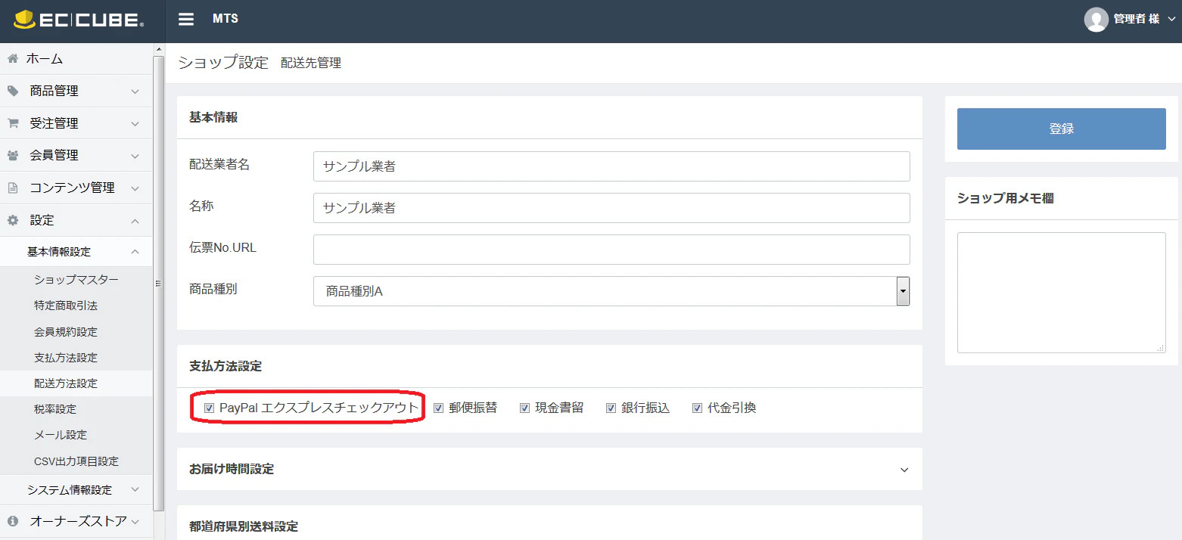Uncheck PayPal エクスプレスチェックアウト checkbox

coord(210,408)
